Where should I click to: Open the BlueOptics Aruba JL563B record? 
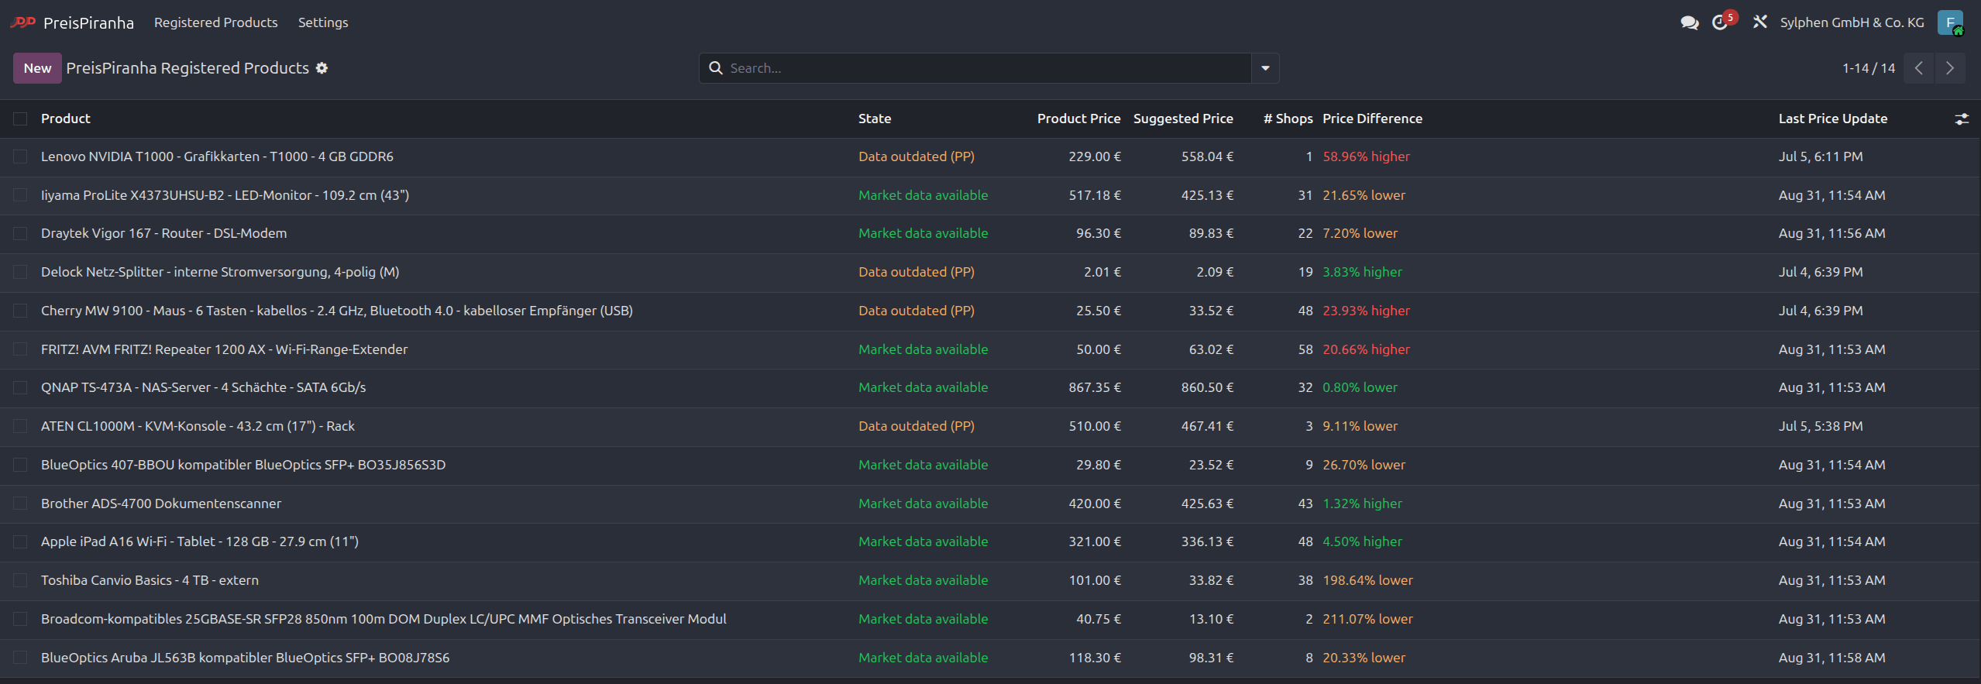point(245,658)
